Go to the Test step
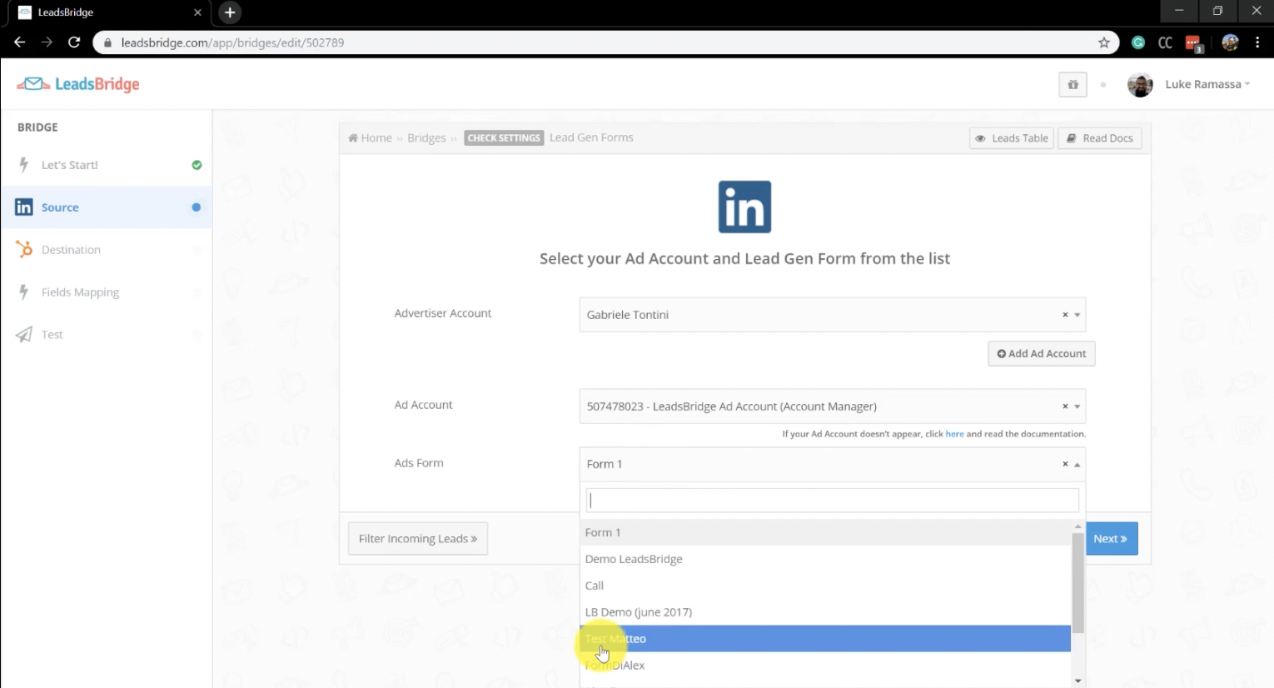 tap(108, 335)
